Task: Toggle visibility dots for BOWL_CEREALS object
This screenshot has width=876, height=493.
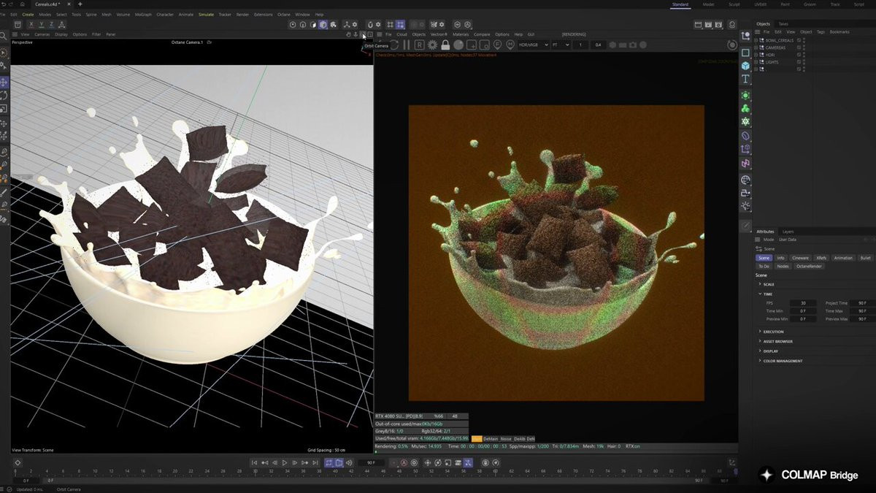Action: (804, 41)
